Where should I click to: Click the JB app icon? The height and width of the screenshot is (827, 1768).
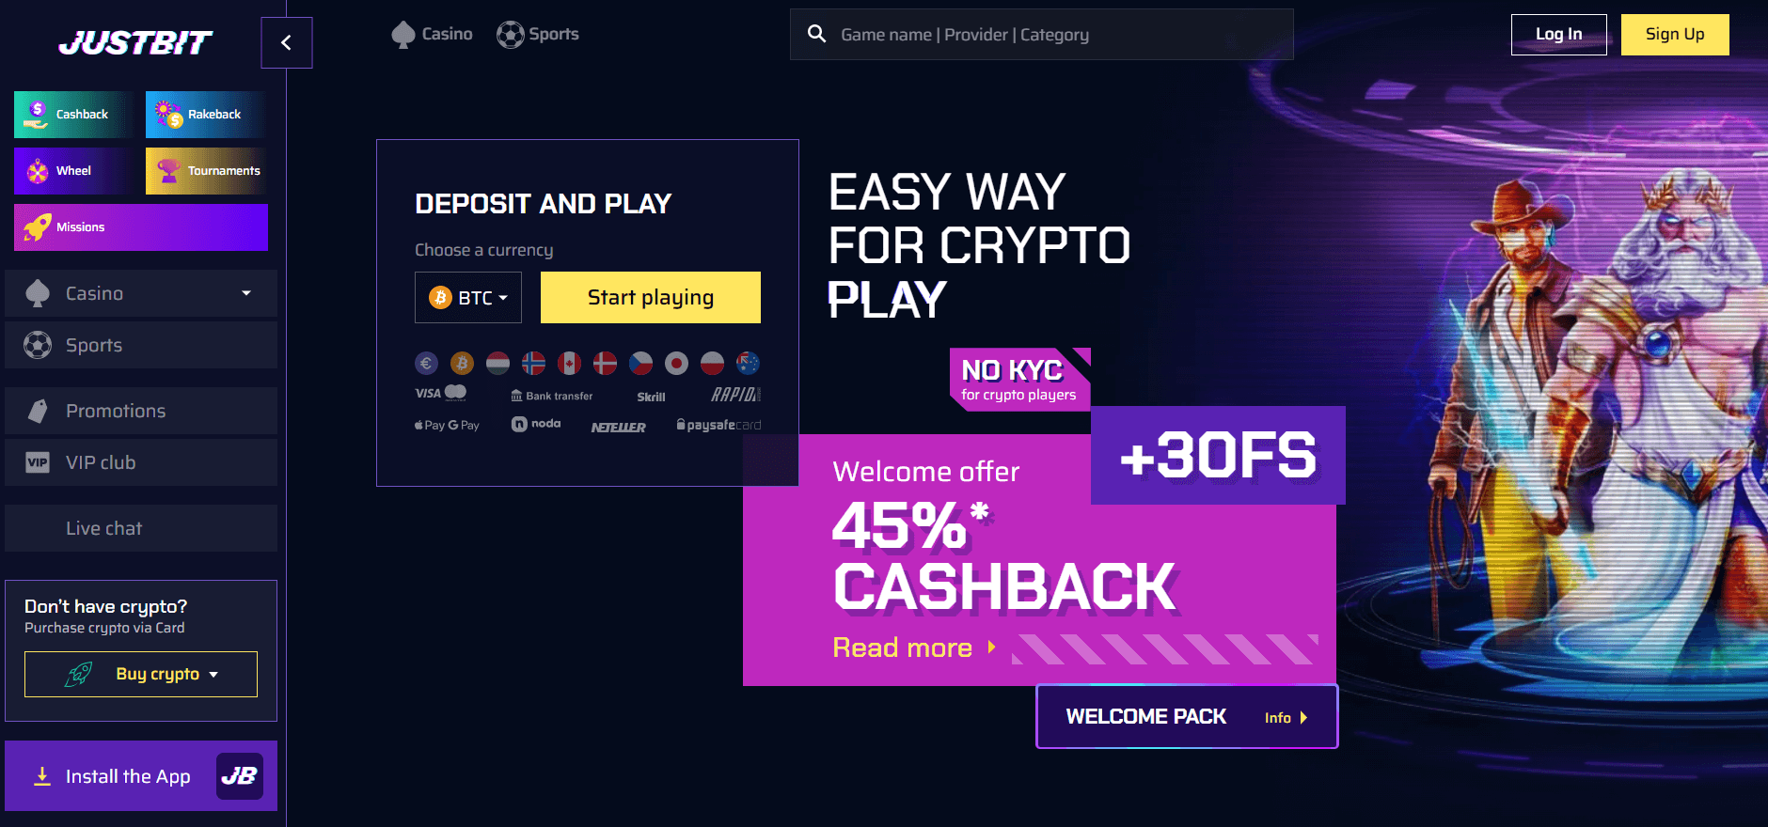pos(240,776)
